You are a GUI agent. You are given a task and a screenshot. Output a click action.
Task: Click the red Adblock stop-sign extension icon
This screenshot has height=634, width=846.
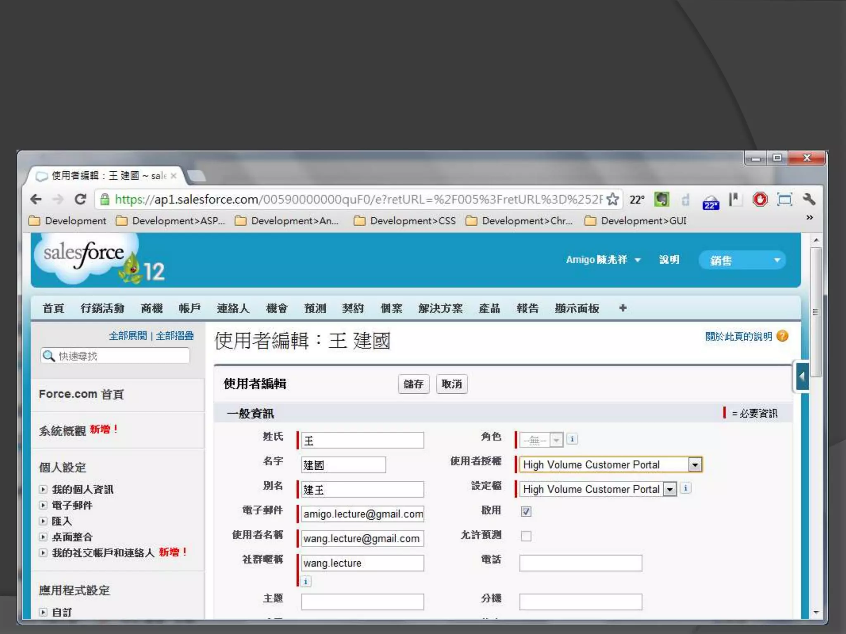pos(760,200)
